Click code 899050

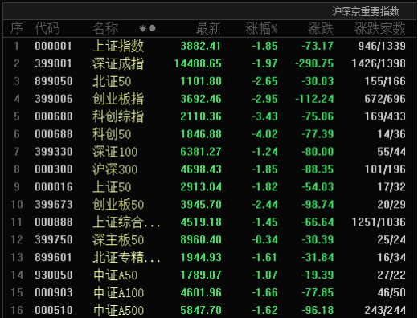pyautogui.click(x=54, y=81)
